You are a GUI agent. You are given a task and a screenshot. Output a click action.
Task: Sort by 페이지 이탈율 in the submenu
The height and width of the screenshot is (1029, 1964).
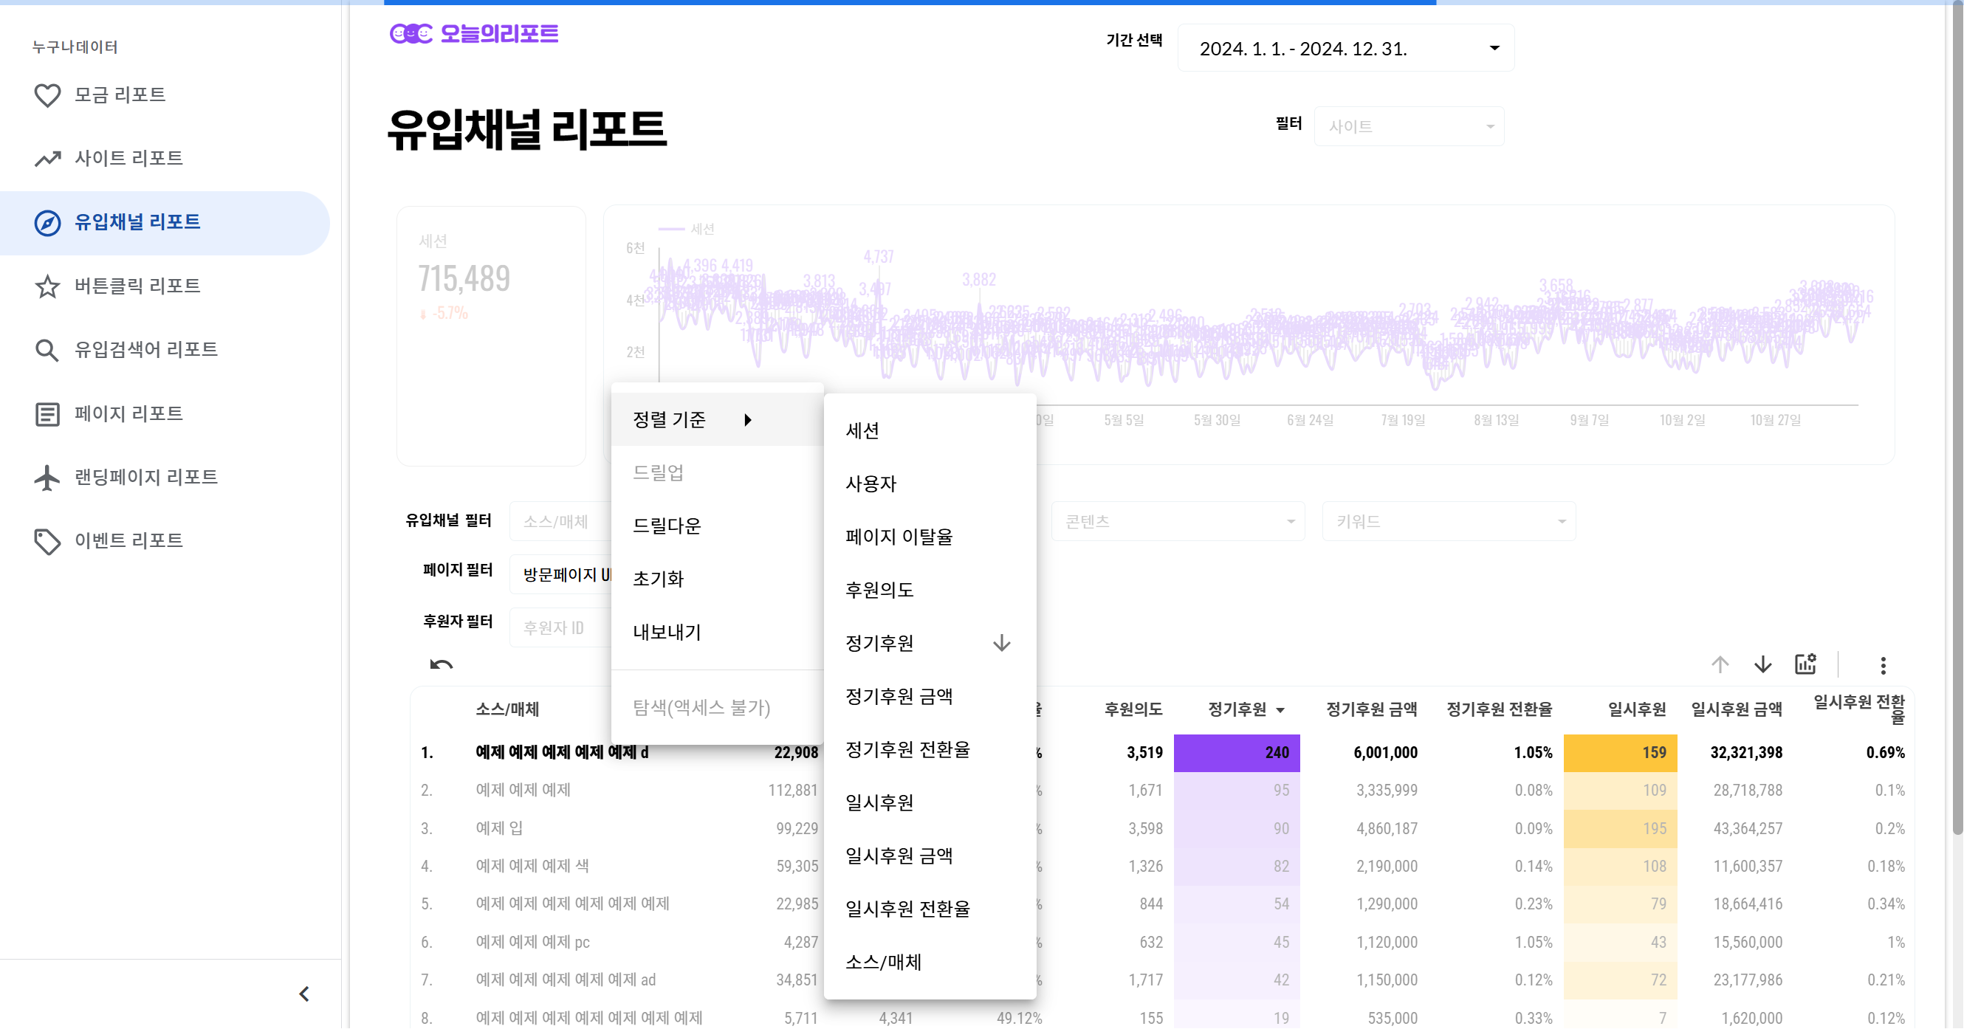pos(930,537)
